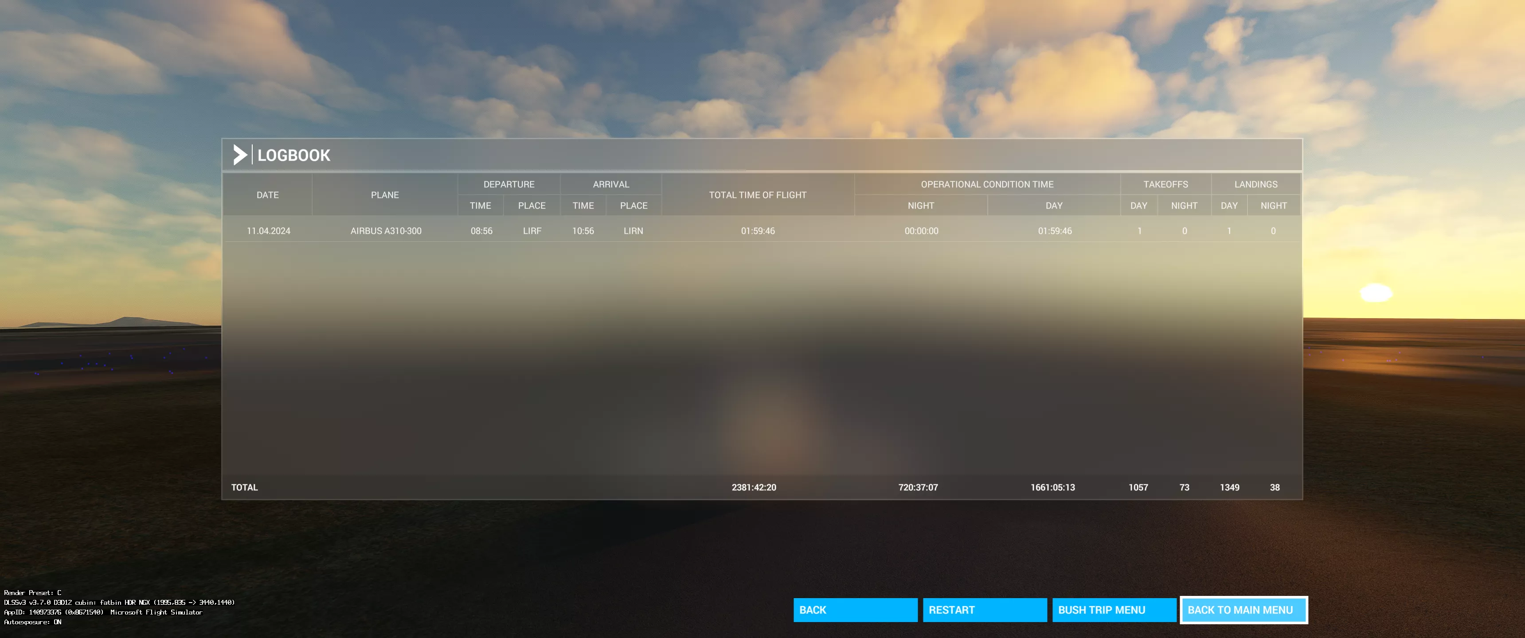Click the total flight time 2381:42:20
This screenshot has width=1525, height=638.
[754, 487]
